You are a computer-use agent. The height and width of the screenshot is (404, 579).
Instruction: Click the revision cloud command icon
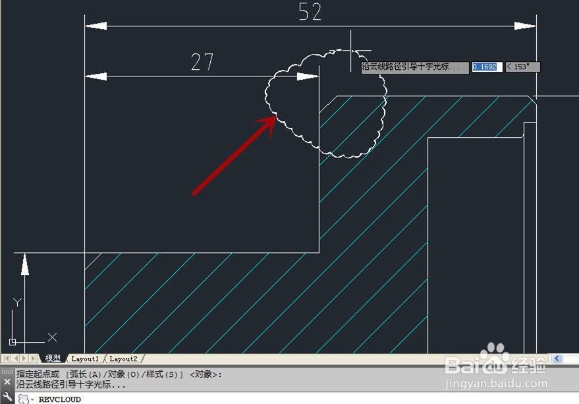[x=23, y=399]
